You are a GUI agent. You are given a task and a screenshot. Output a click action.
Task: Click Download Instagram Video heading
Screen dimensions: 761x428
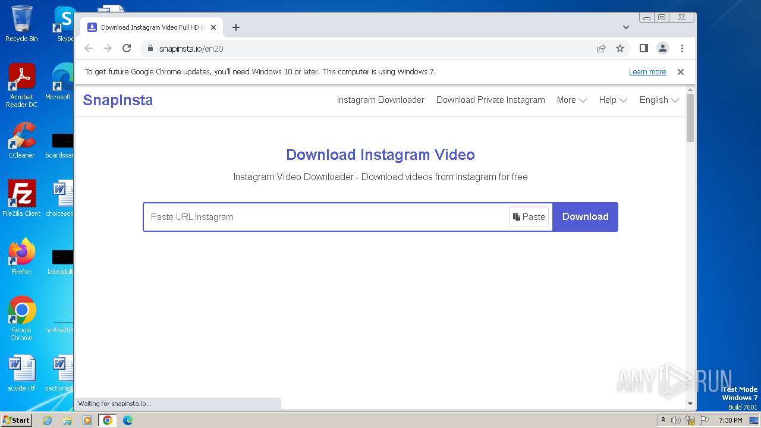tap(380, 155)
